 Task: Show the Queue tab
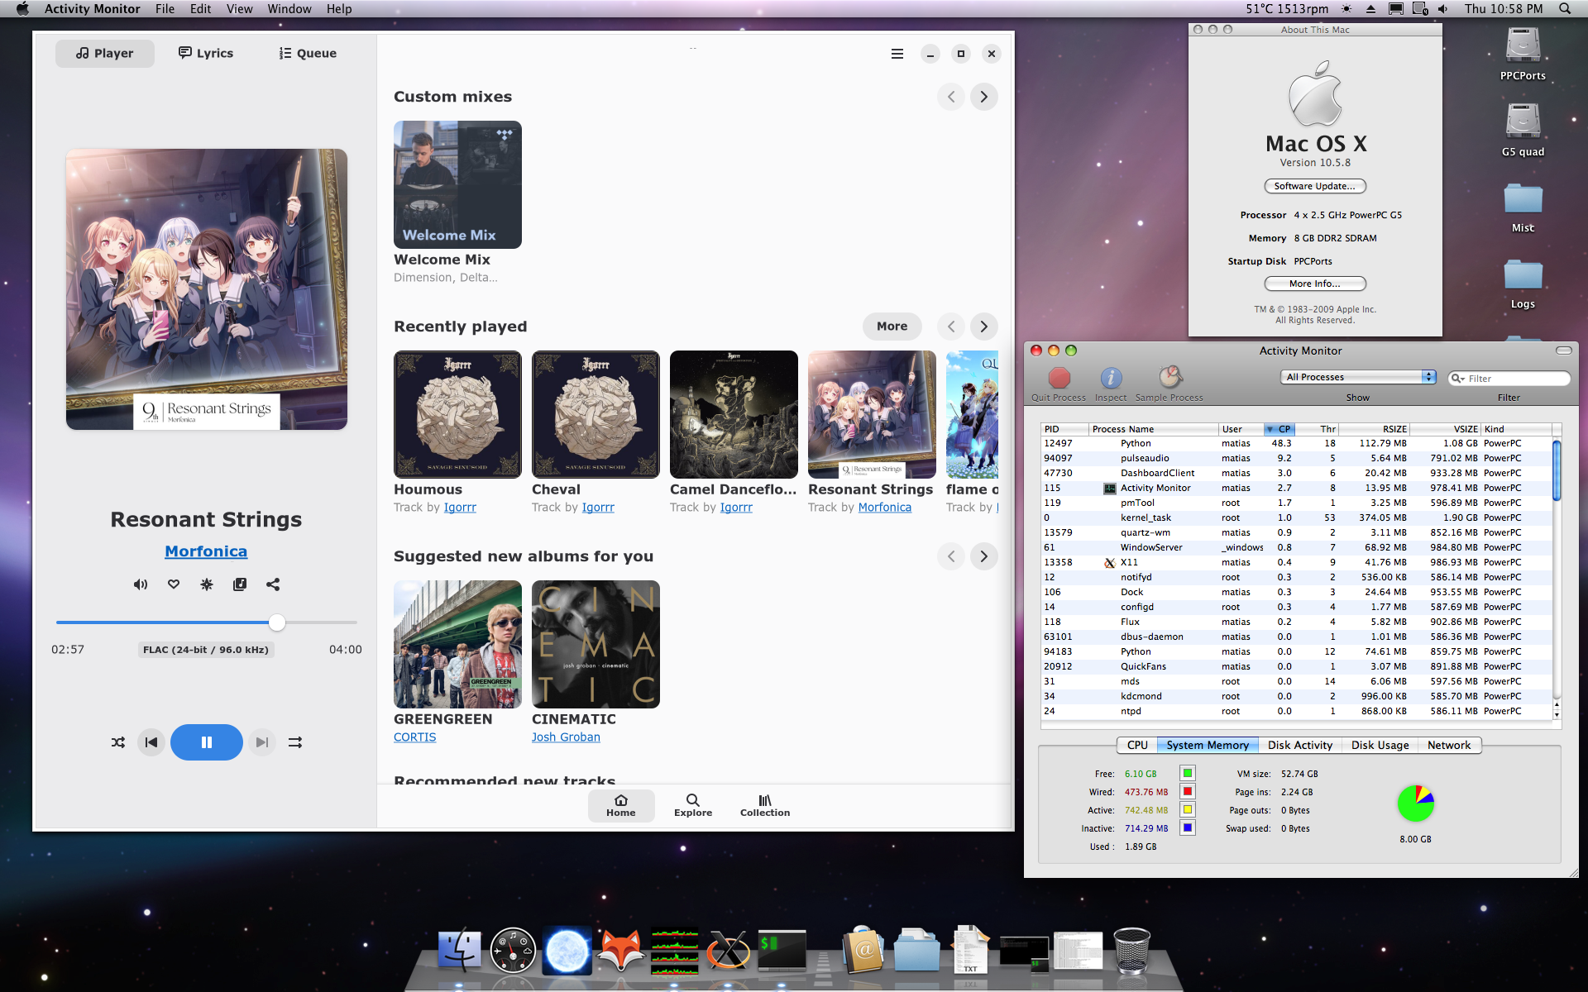[308, 53]
